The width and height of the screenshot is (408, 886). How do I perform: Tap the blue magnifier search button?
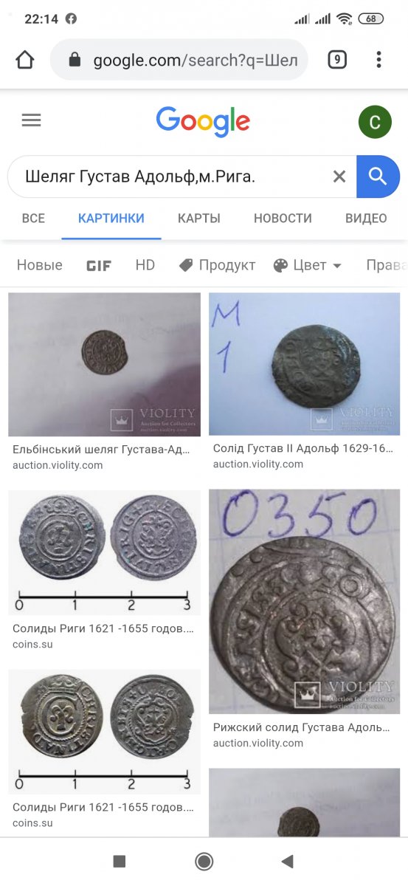point(378,176)
